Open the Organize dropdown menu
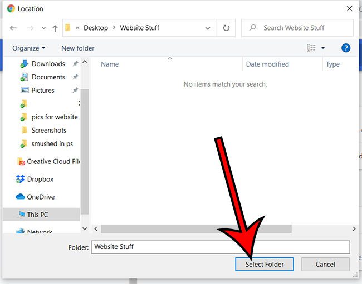This screenshot has height=284, width=362. pos(28,48)
